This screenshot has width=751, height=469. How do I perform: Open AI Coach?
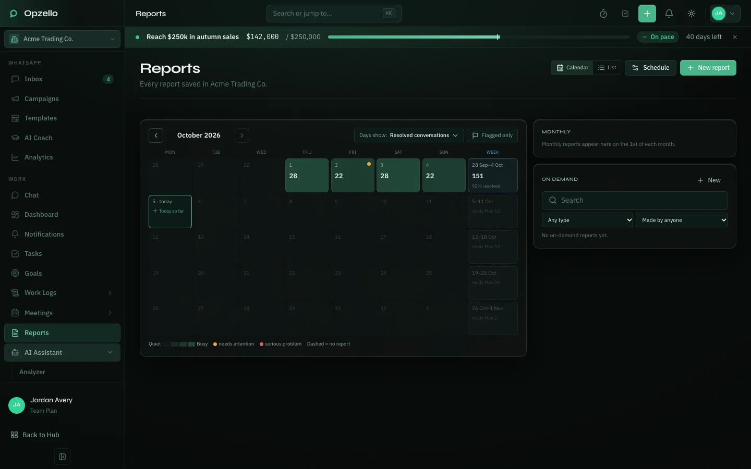coord(62,138)
